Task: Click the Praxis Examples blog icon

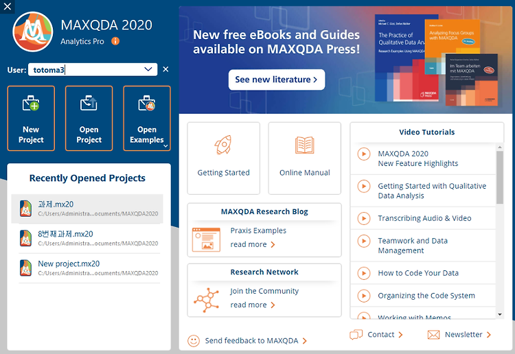Action: click(x=206, y=240)
